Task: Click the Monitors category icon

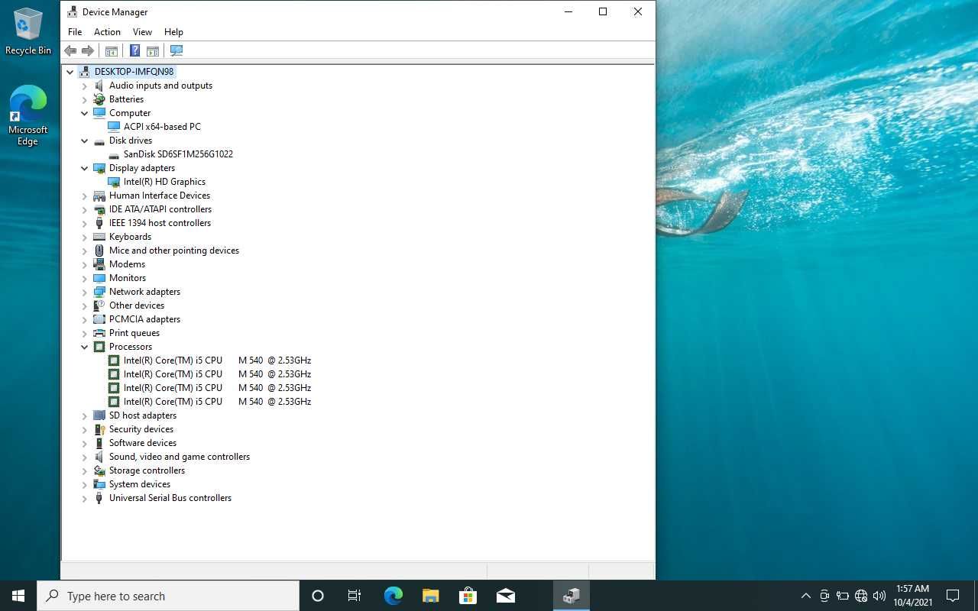Action: click(x=99, y=278)
